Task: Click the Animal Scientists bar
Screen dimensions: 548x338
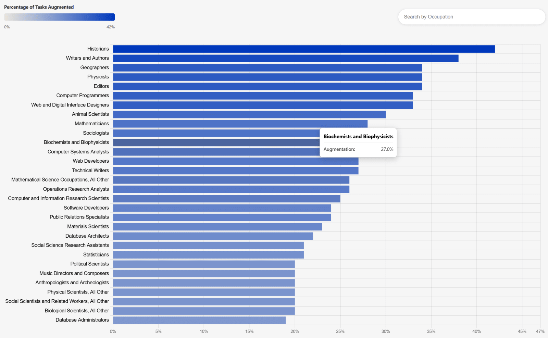Action: coord(249,114)
